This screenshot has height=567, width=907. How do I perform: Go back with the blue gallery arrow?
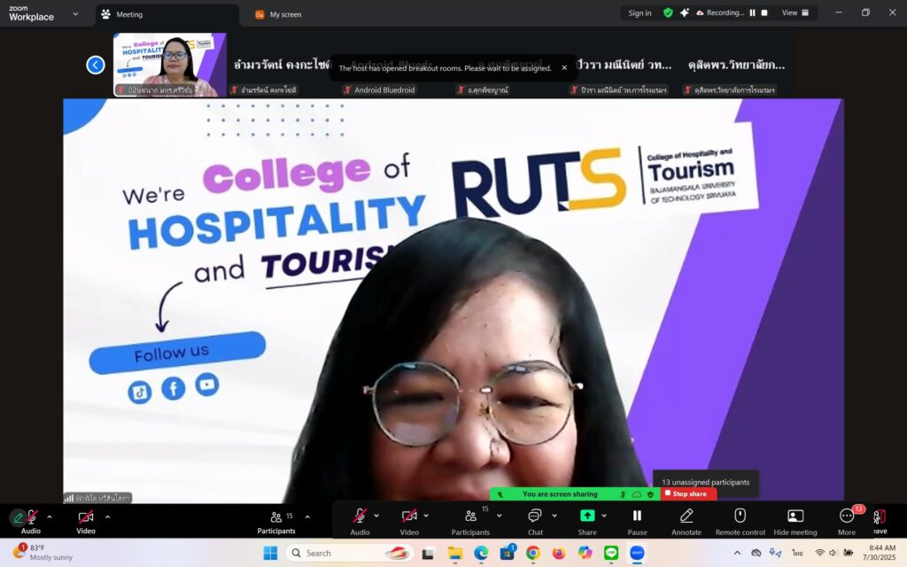click(x=96, y=65)
